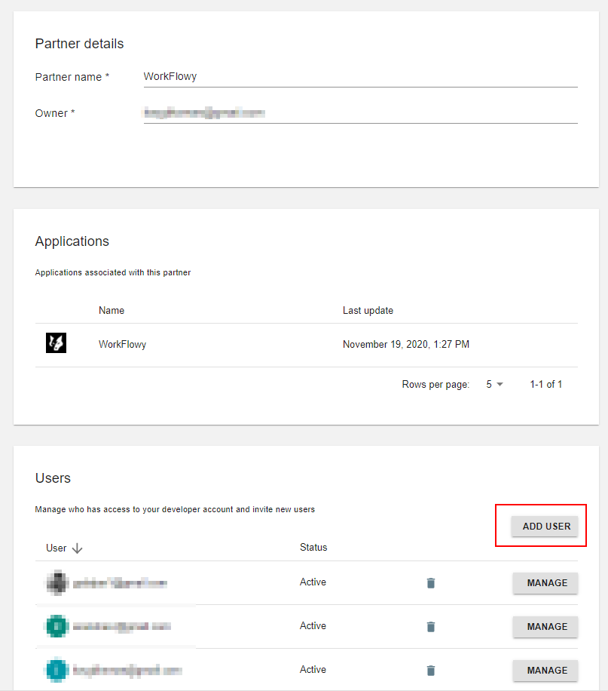Manage the user with the green avatar
The height and width of the screenshot is (691, 608).
pos(545,627)
